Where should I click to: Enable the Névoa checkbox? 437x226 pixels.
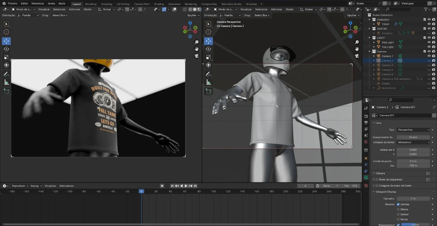tap(398, 209)
